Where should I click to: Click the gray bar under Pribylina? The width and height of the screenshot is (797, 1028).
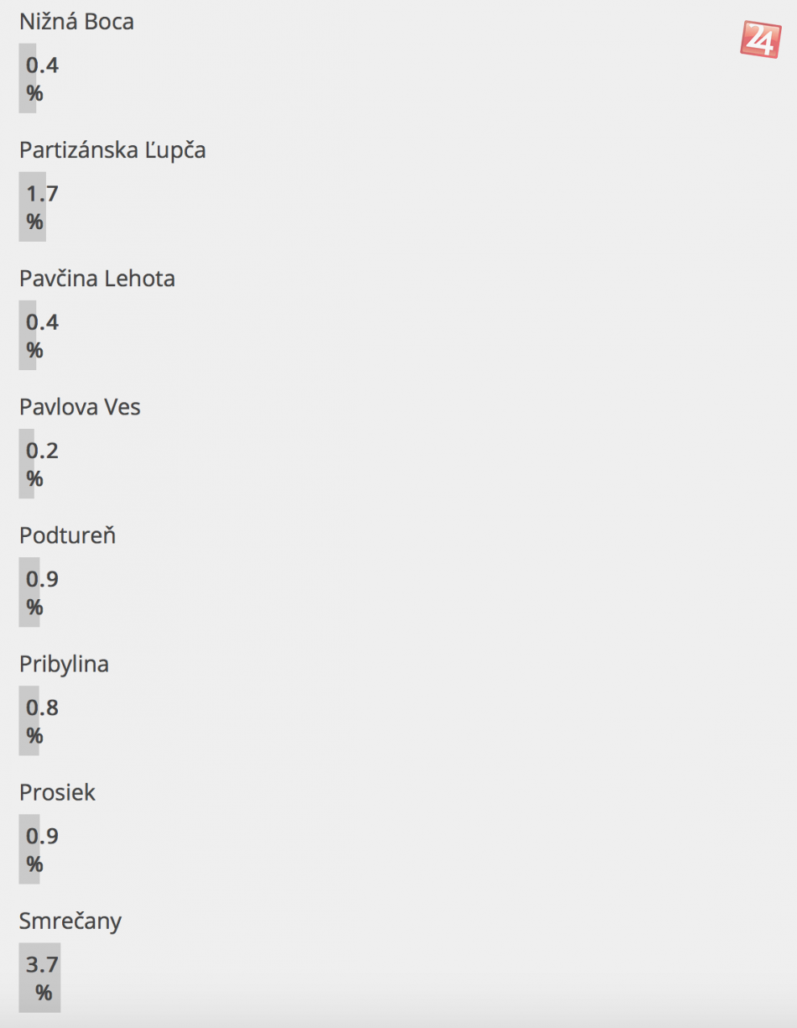click(x=29, y=720)
